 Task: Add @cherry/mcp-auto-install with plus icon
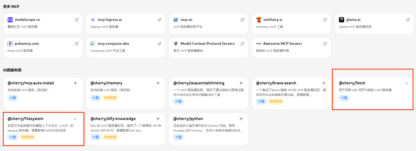tap(75, 83)
